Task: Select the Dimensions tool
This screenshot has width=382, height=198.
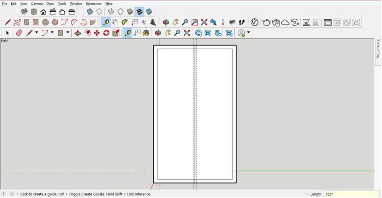Action: pyautogui.click(x=115, y=23)
